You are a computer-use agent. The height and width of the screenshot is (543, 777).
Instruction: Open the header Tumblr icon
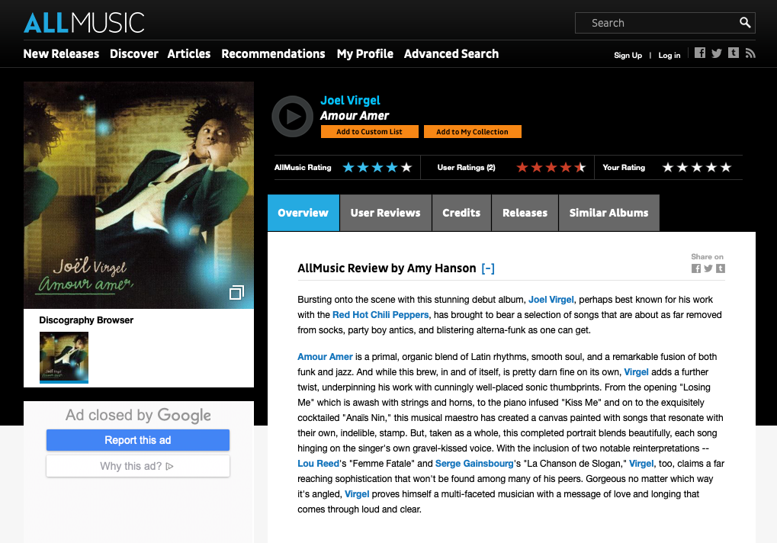734,53
